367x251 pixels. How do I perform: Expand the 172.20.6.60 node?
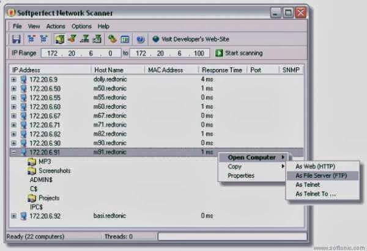tap(14, 107)
